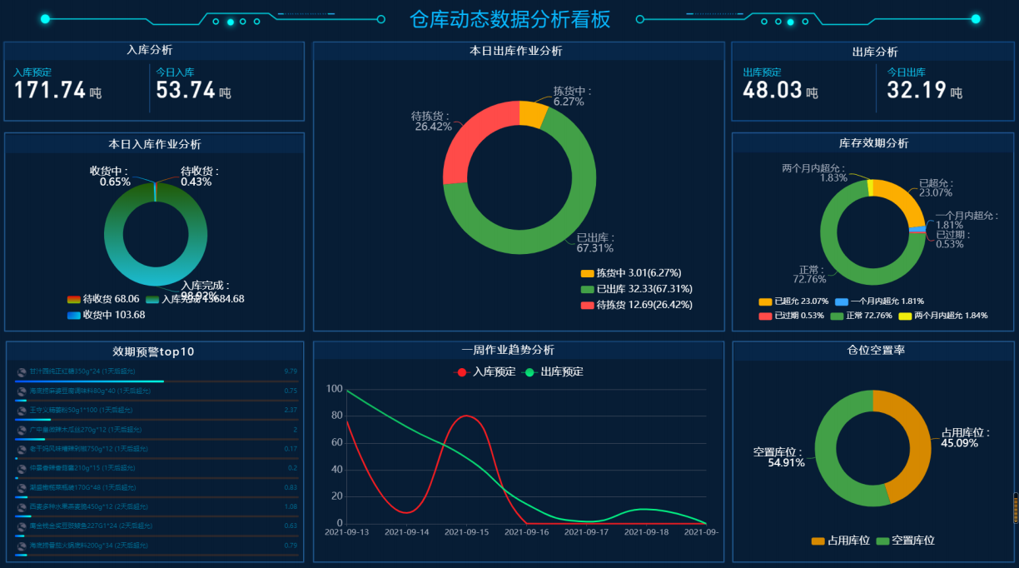Click the 本日入库作业分析 panel header
Viewport: 1019px width, 568px height.
(155, 144)
